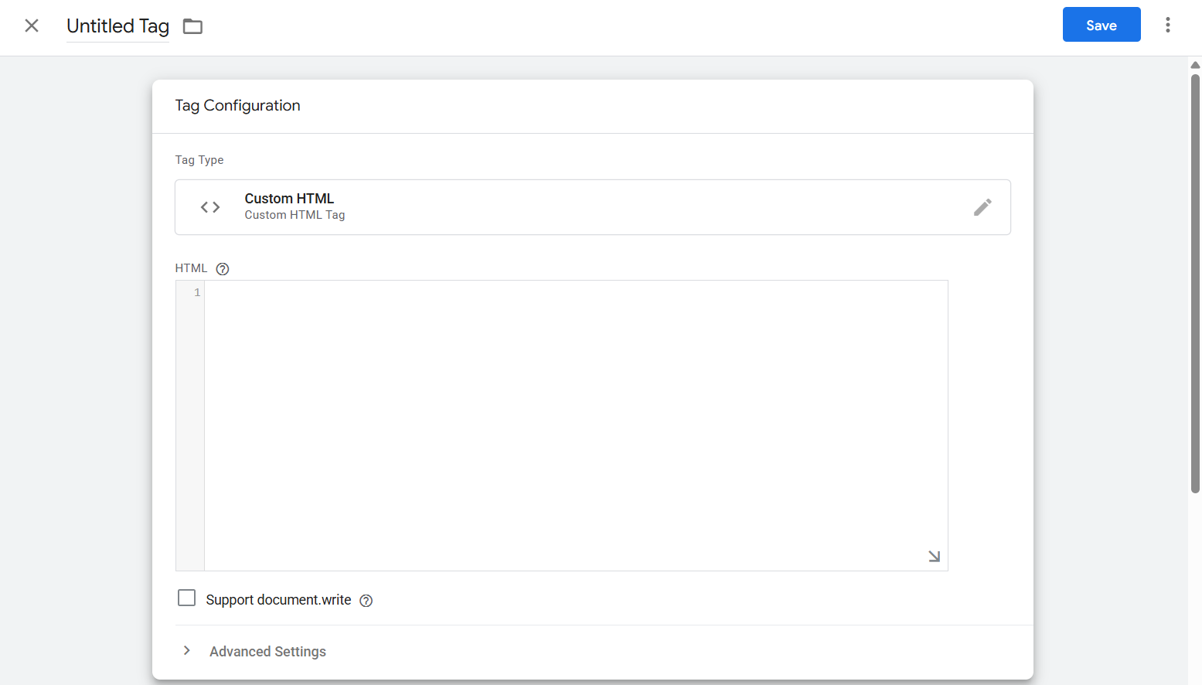The image size is (1202, 685).
Task: Click the Custom HTML Tag subtitle
Action: pyautogui.click(x=295, y=215)
